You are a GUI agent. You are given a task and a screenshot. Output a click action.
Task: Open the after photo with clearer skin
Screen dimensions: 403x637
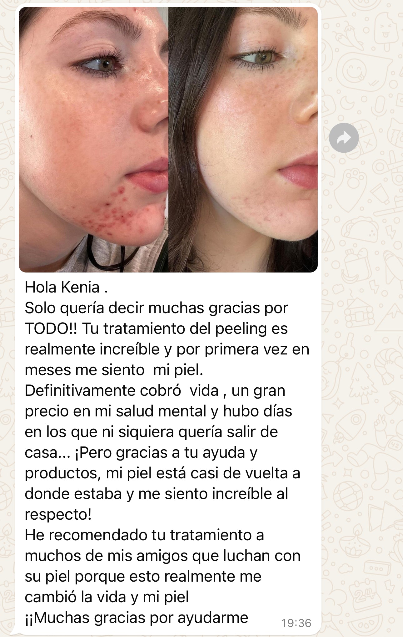click(243, 140)
